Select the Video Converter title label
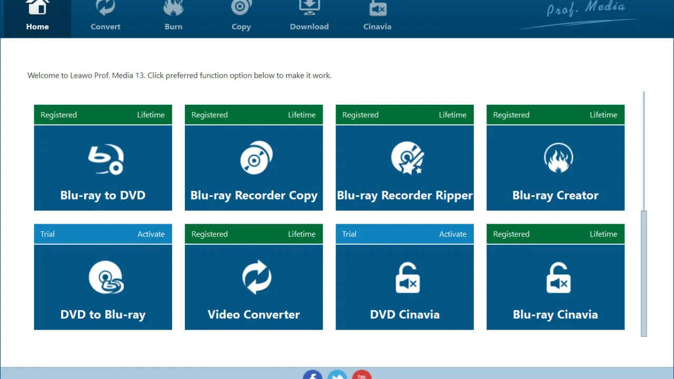 click(254, 315)
